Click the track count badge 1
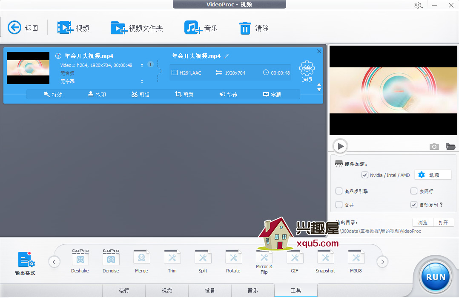 pos(150,64)
